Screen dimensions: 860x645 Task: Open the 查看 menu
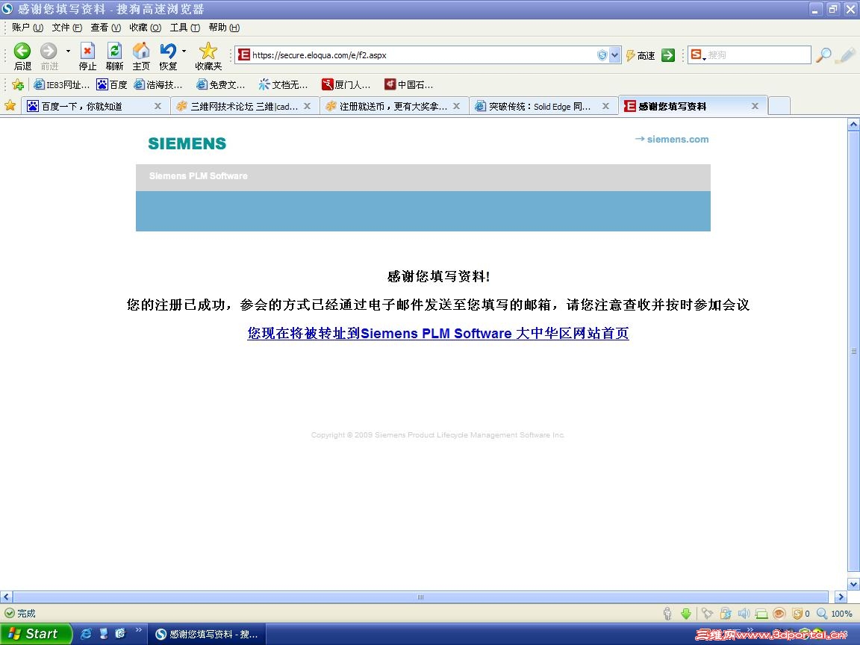105,28
